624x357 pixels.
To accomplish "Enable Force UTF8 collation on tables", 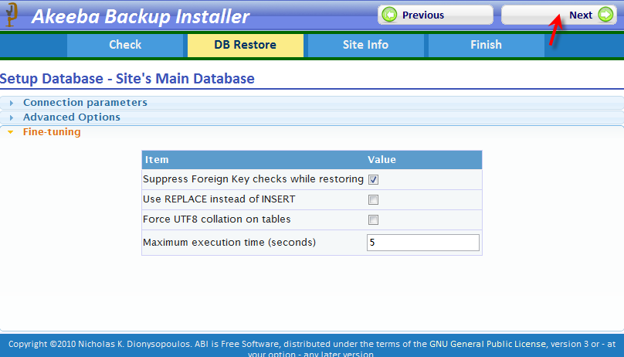I will (x=373, y=219).
